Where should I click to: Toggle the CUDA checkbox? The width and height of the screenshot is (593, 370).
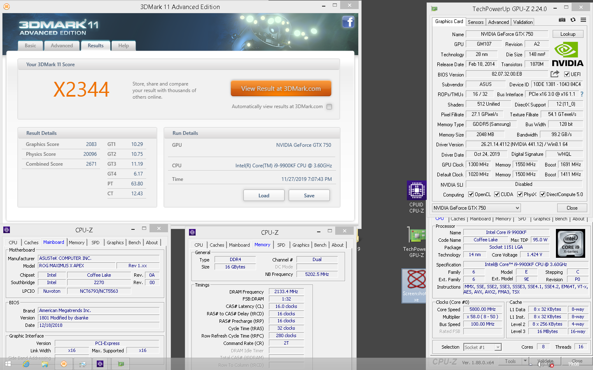tap(497, 194)
